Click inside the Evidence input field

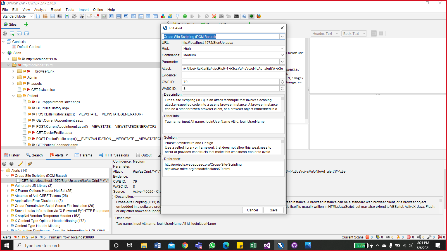tap(233, 75)
